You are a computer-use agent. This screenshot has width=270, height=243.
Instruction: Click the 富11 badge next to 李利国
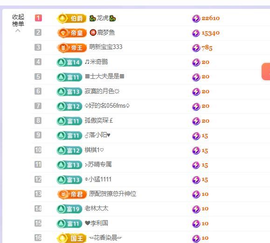click(69, 223)
